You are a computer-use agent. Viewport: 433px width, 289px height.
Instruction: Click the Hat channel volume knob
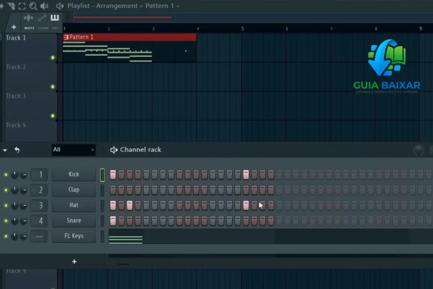click(24, 206)
